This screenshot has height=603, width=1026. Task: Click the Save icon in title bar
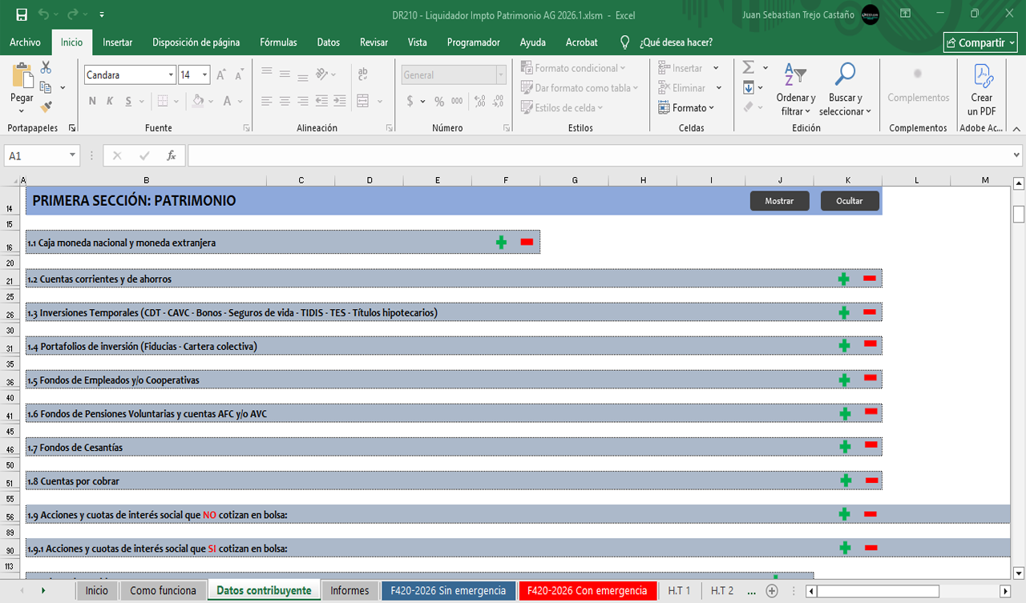tap(22, 14)
